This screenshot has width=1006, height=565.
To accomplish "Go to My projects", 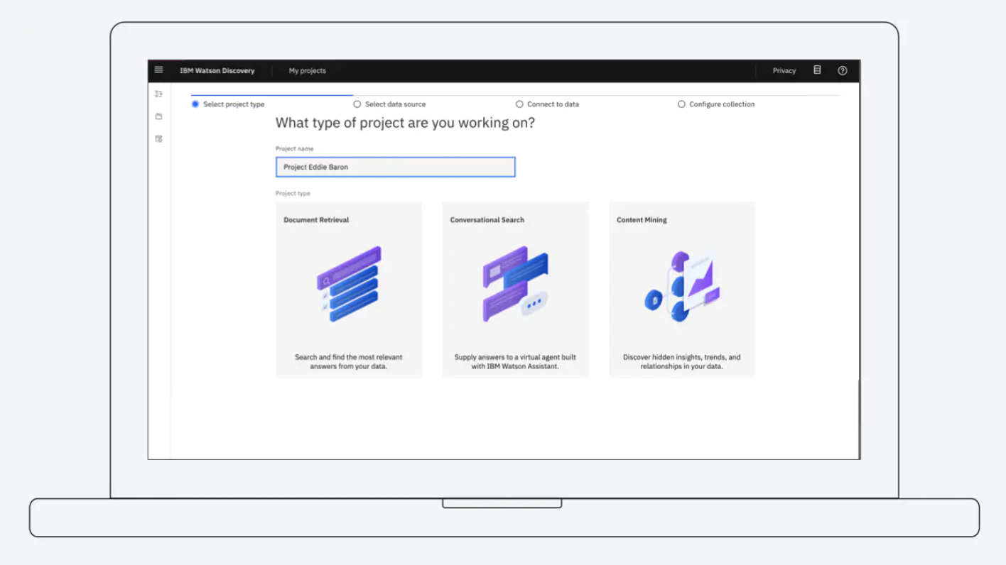I will [x=307, y=70].
